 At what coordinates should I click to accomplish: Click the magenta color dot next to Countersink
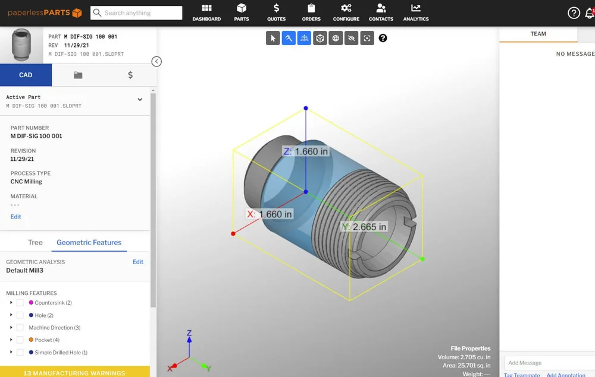31,302
